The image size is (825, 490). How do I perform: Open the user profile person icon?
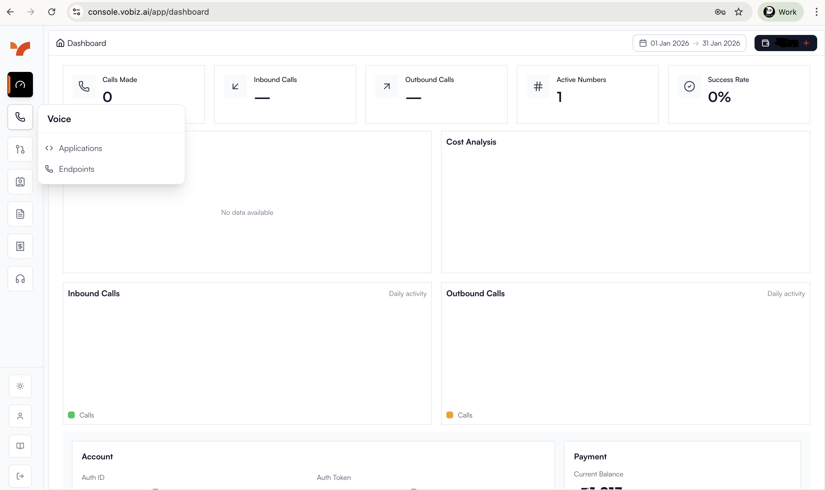click(x=20, y=416)
